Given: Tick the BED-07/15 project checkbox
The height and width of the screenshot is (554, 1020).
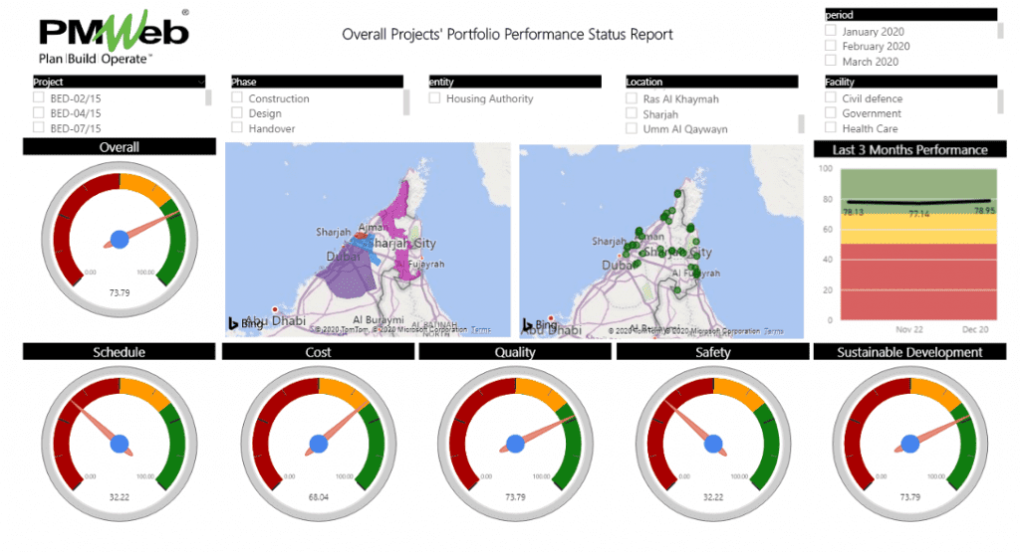Looking at the screenshot, I should coord(39,127).
